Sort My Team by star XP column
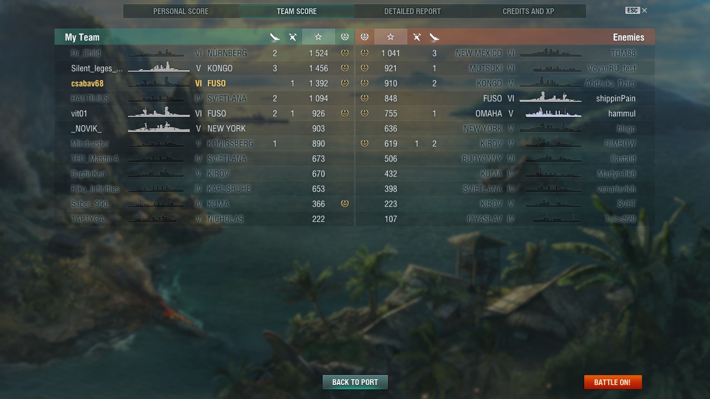Viewport: 710px width, 399px height. pos(318,37)
